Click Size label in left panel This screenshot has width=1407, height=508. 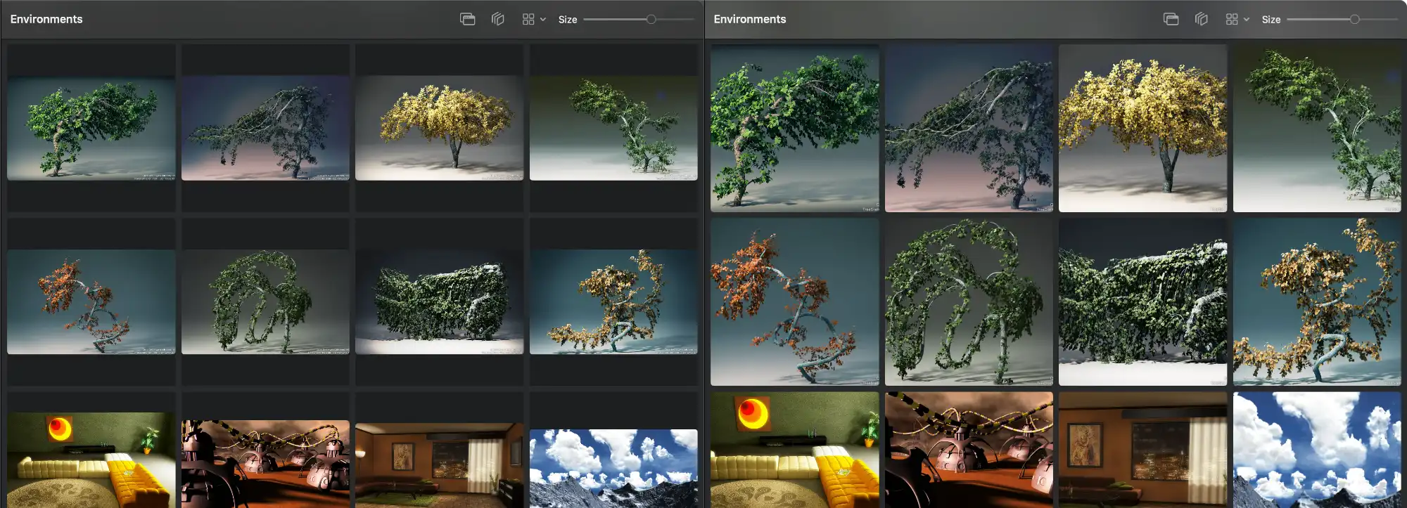(568, 20)
